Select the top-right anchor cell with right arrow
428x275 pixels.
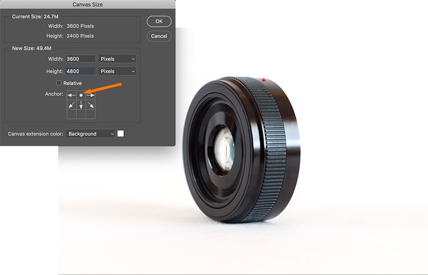tap(91, 95)
